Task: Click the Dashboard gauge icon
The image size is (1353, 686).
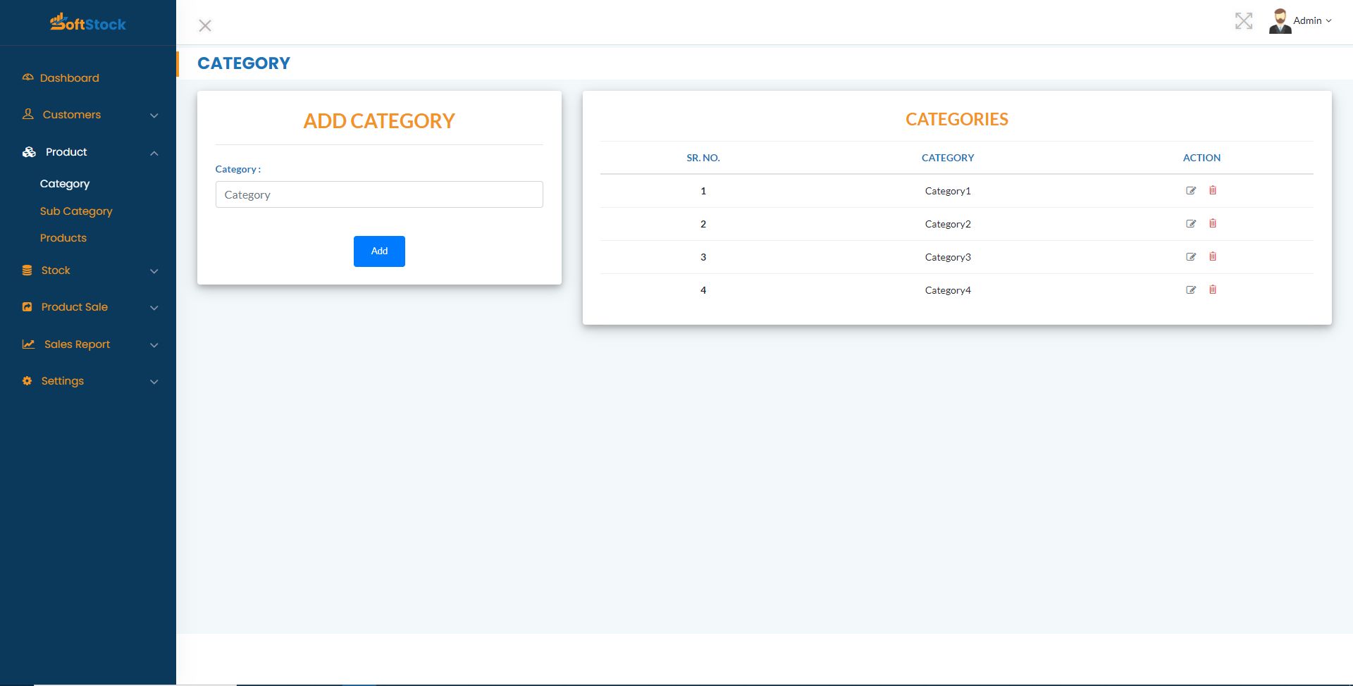Action: point(28,77)
